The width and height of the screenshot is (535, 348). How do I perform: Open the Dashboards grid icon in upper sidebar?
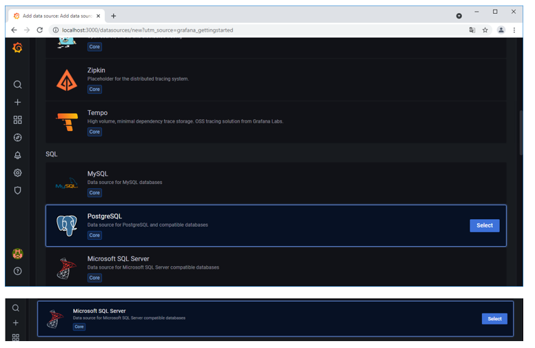pyautogui.click(x=17, y=120)
